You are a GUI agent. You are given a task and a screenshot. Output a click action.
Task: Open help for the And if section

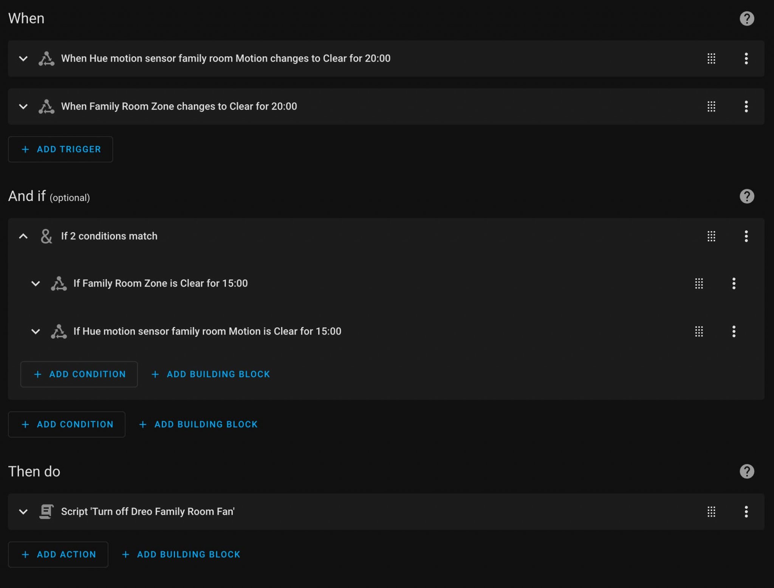746,196
